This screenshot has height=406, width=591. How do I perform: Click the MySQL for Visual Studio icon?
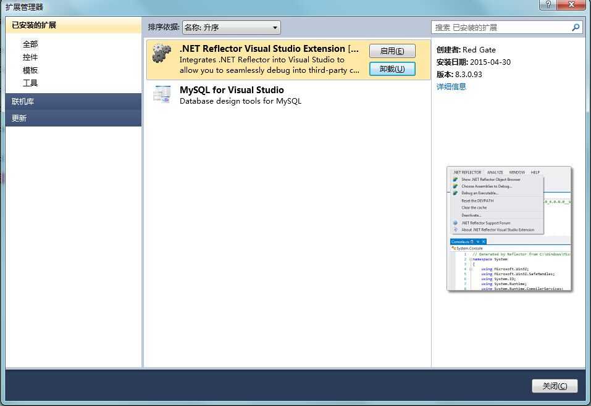[x=162, y=94]
